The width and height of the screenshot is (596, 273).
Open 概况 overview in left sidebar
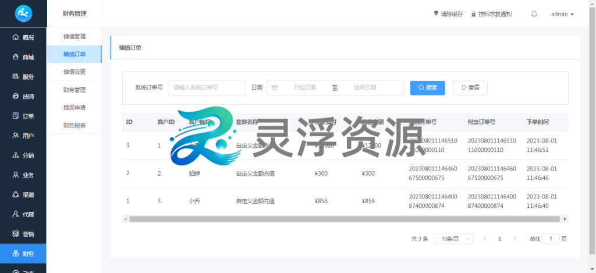(x=23, y=37)
